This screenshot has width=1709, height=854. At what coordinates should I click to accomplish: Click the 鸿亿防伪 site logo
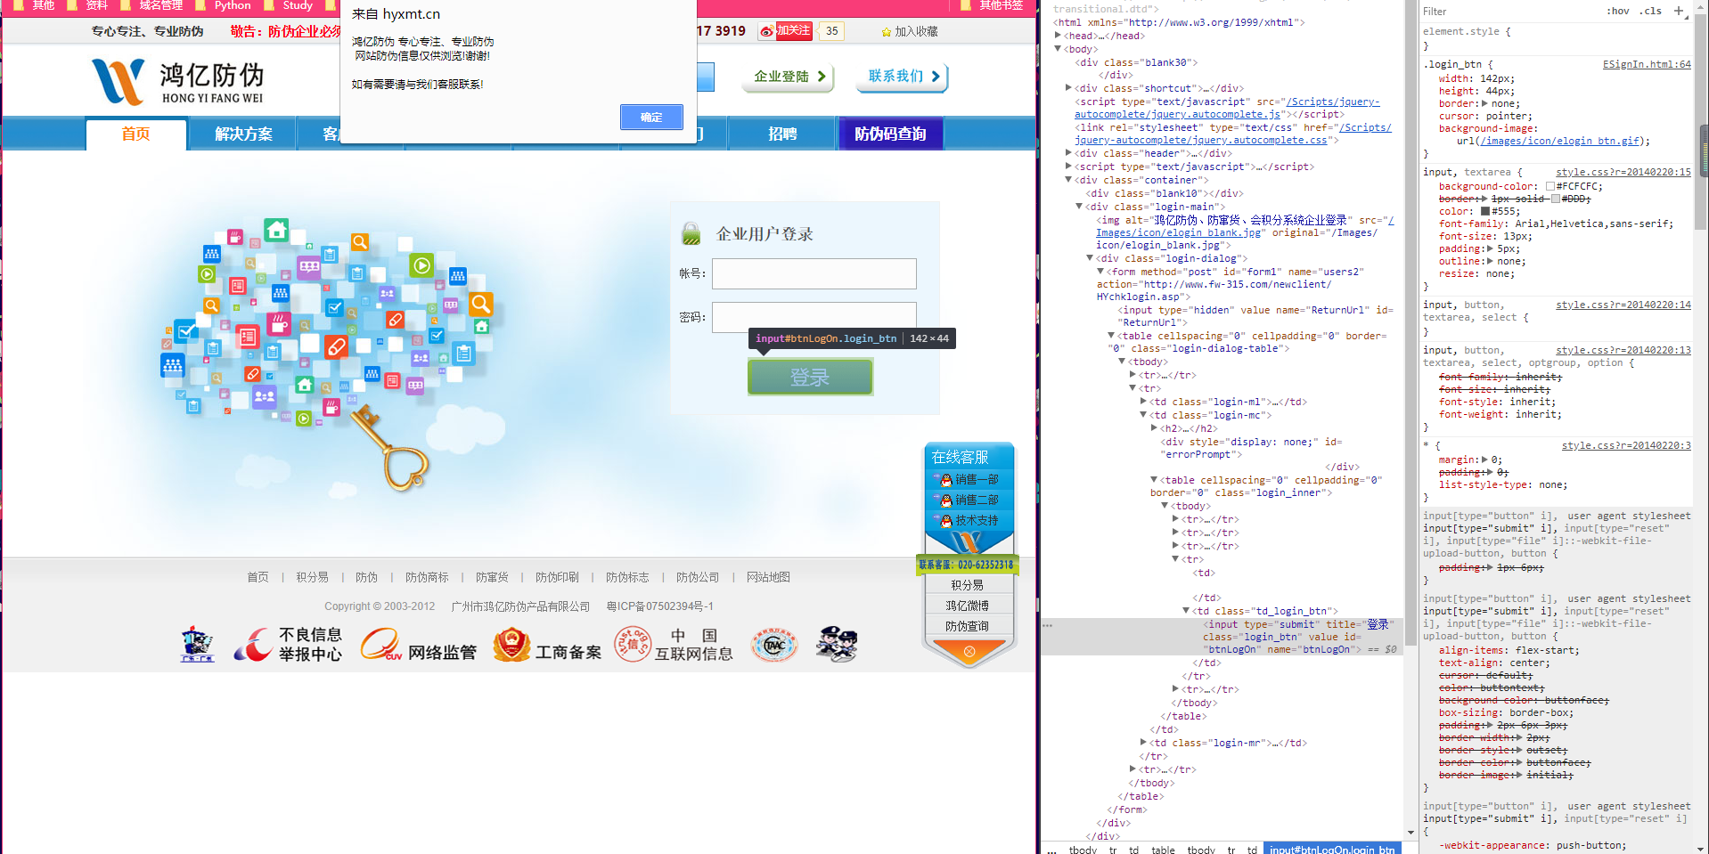click(177, 82)
